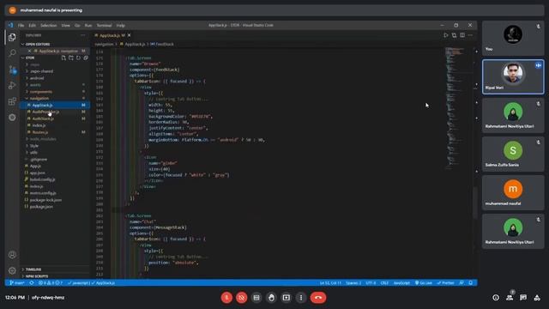Click the Ripai Vori participant tile
This screenshot has height=309, width=549.
tap(513, 76)
